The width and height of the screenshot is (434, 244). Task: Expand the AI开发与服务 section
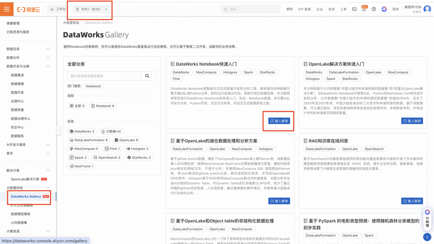pos(28,145)
